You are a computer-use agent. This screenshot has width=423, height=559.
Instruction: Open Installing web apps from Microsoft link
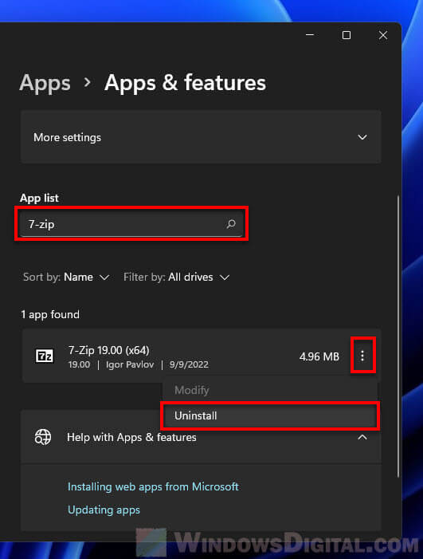pos(153,486)
